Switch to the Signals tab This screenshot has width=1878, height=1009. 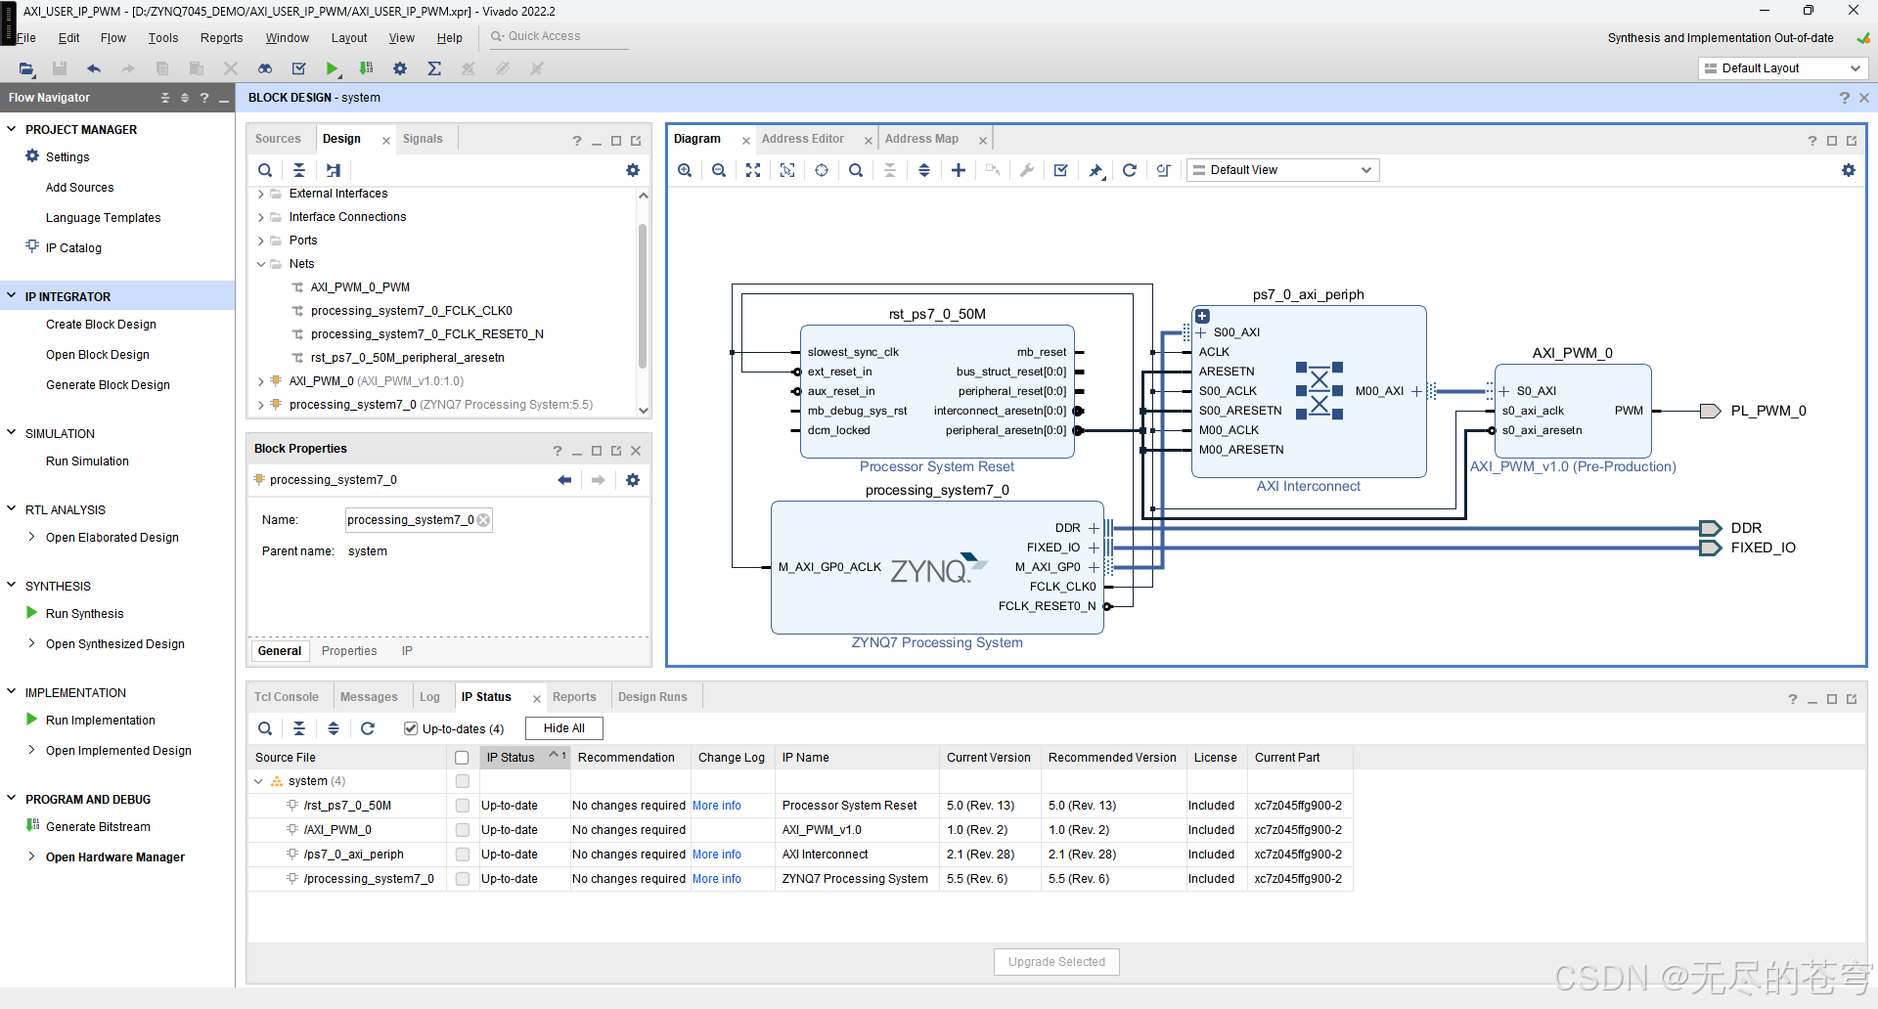pos(423,139)
